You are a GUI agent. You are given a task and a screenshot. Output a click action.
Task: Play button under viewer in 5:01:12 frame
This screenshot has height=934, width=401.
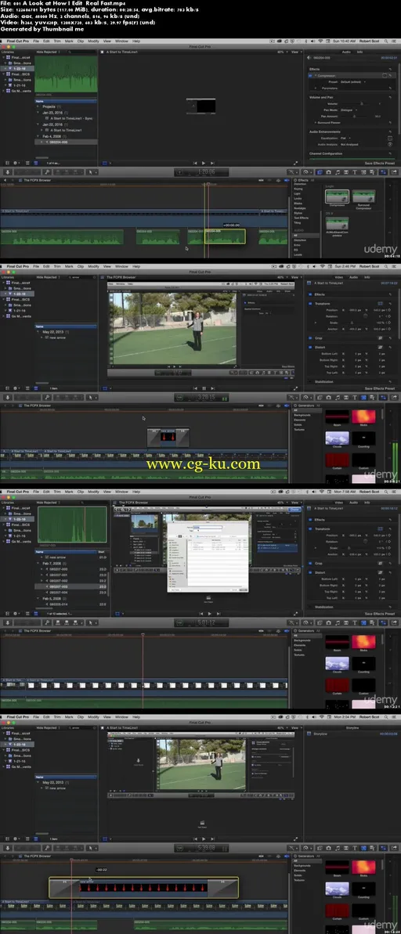[x=209, y=614]
